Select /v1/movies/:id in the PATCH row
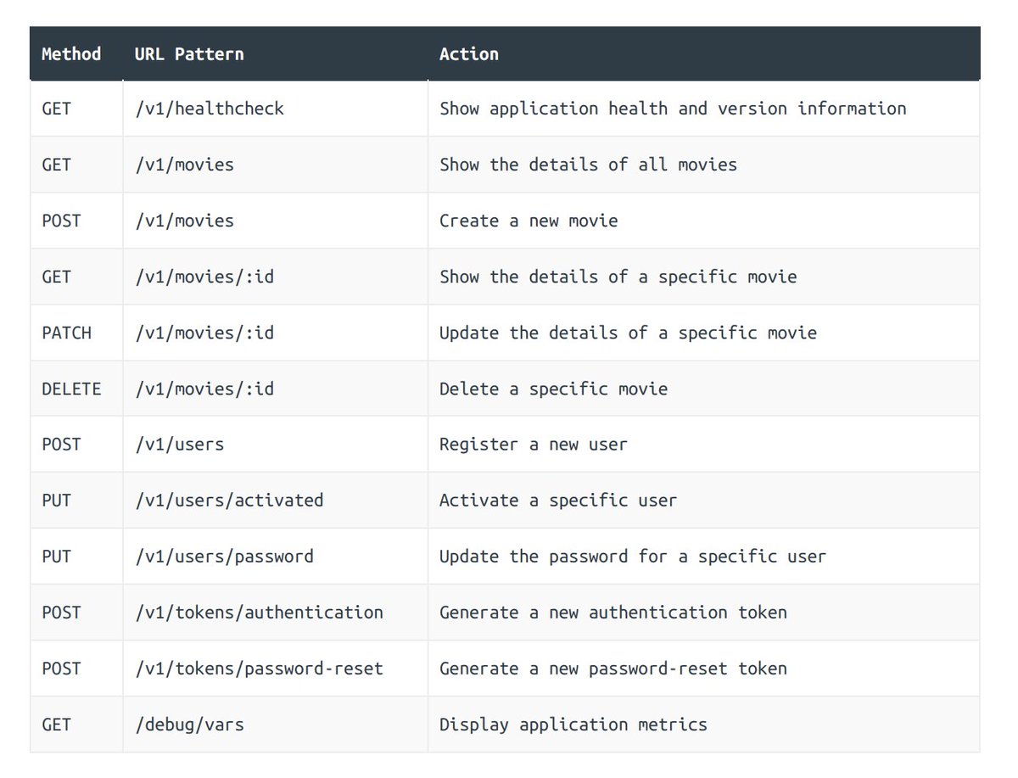 click(204, 333)
